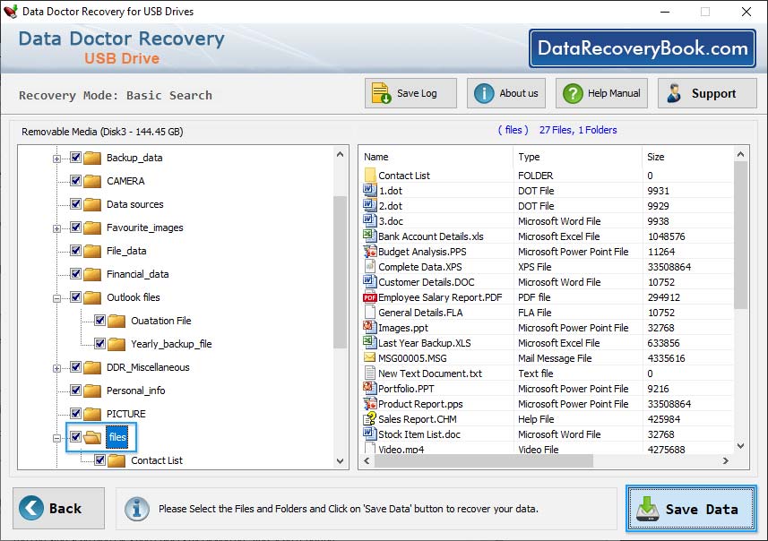Collapse the Outlook files node
This screenshot has width=768, height=541.
[x=56, y=297]
